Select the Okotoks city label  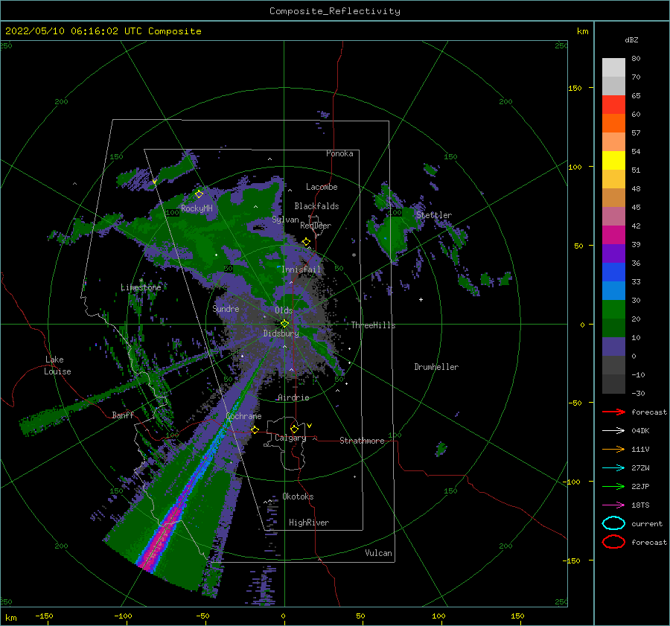[298, 496]
